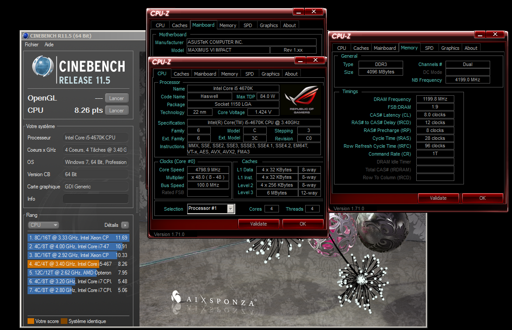The width and height of the screenshot is (512, 330).
Task: Click the Manufacturer field ASUSTeK COMPUTER INC.
Action: [251, 42]
